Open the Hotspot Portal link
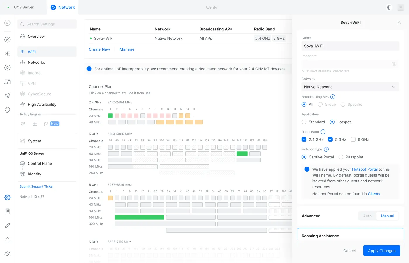This screenshot has width=409, height=263. [365, 169]
